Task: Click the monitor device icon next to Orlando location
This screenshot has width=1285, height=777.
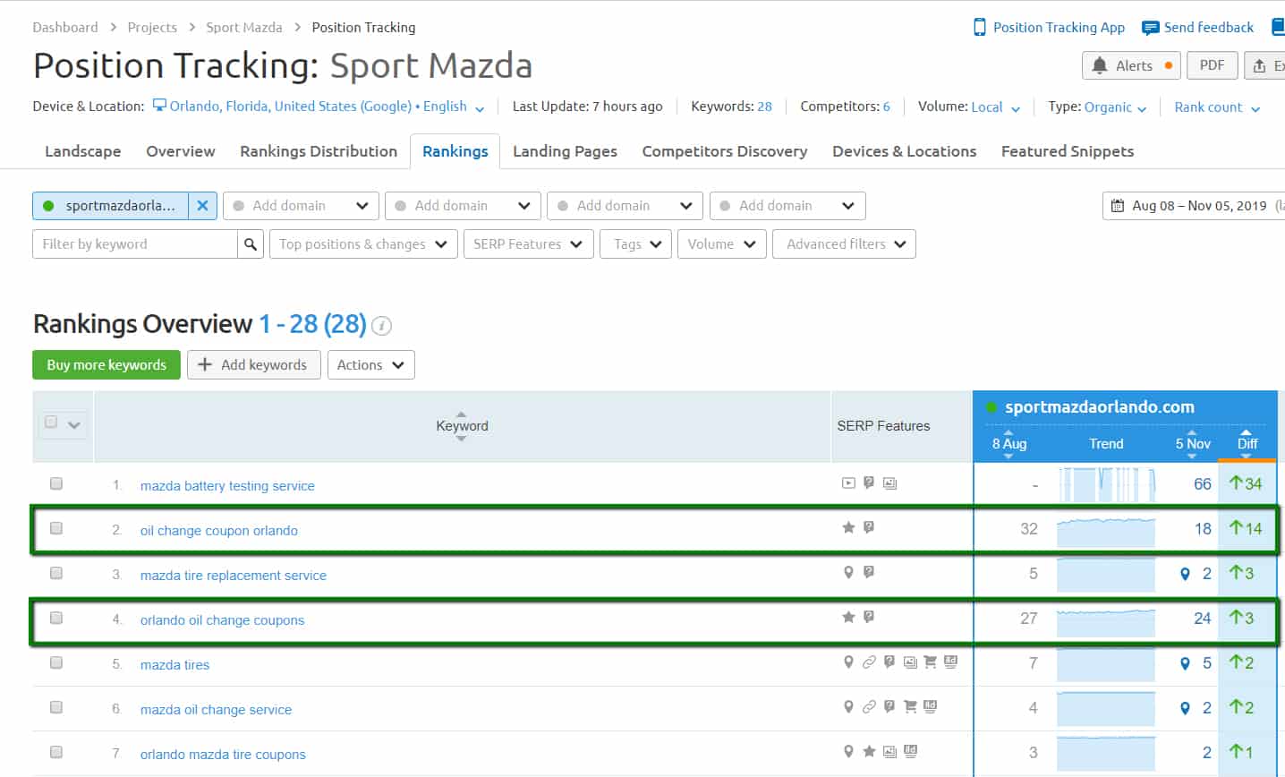Action: click(x=159, y=106)
